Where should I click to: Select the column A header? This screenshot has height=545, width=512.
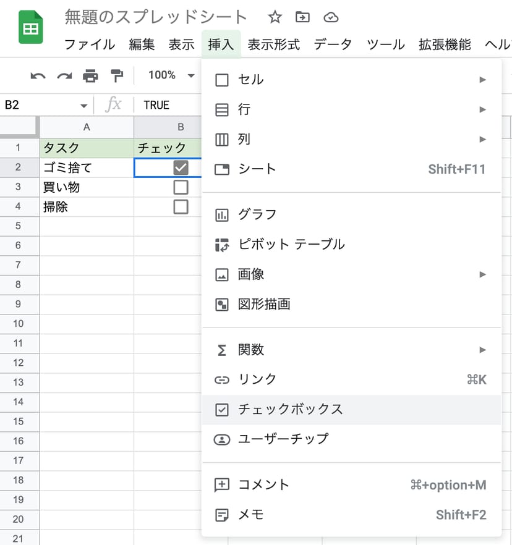click(x=87, y=127)
